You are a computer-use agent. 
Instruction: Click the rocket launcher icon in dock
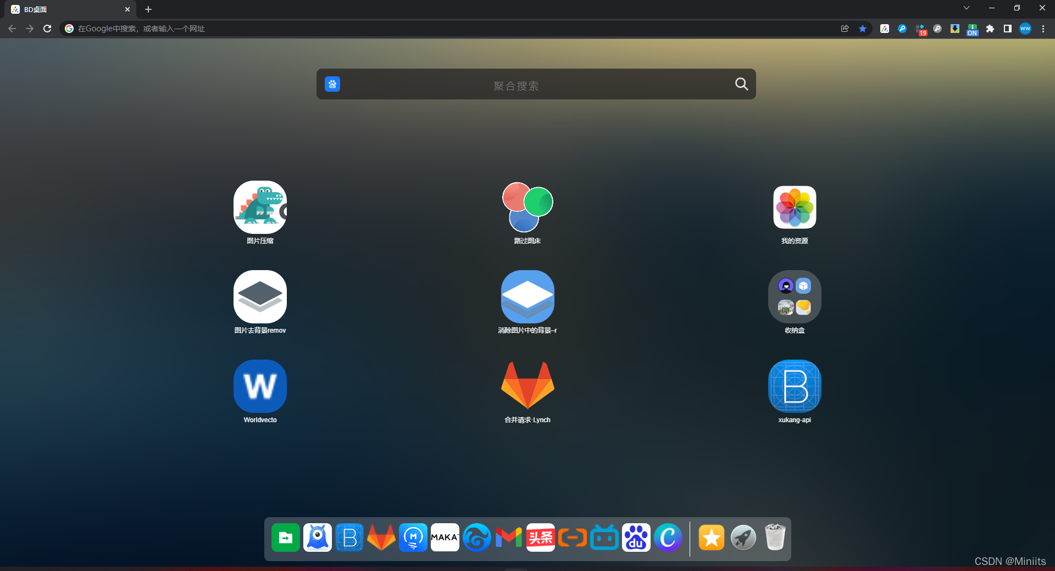point(743,538)
